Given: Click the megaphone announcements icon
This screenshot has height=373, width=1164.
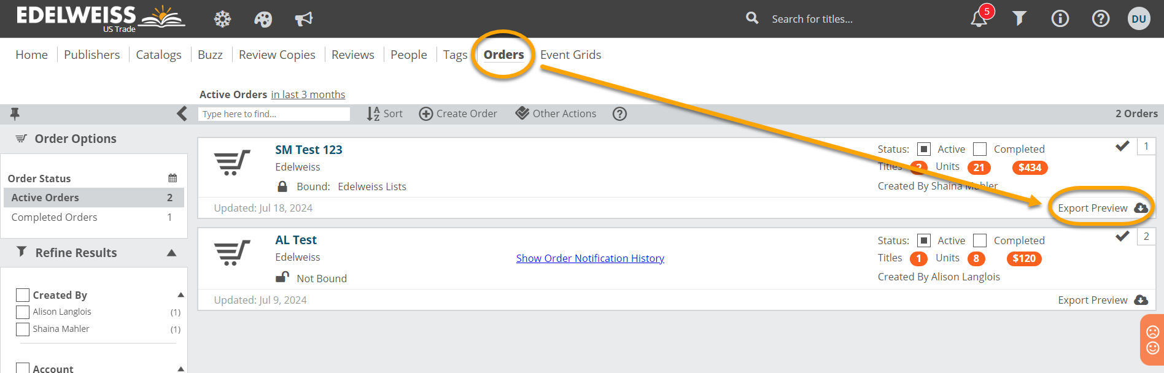Looking at the screenshot, I should coord(303,19).
